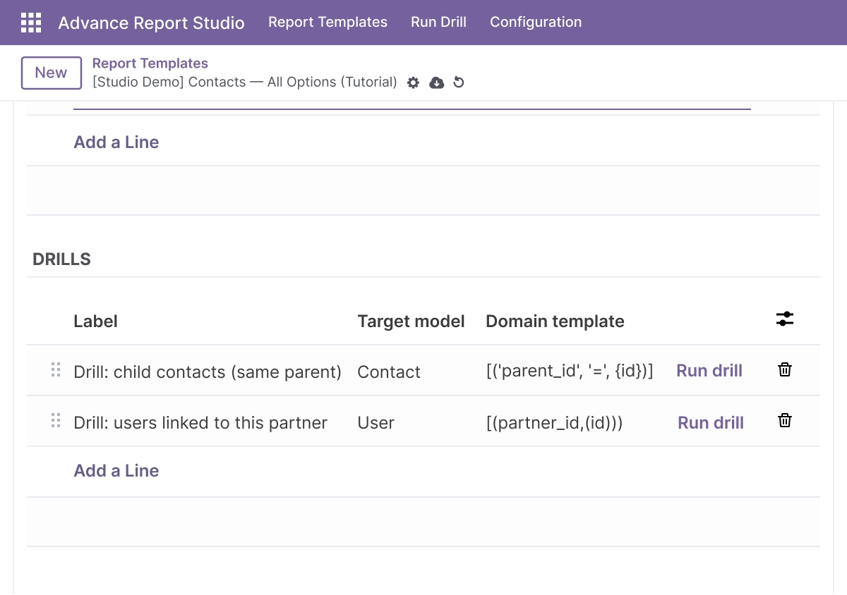Grab the drag handle of users linked drill
Screen dimensions: 847x595
[x=56, y=421]
